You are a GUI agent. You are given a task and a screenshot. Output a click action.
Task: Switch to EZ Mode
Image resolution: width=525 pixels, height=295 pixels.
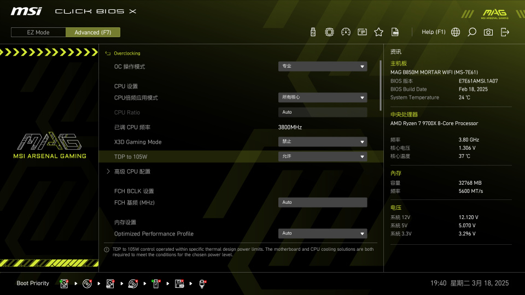click(x=38, y=32)
